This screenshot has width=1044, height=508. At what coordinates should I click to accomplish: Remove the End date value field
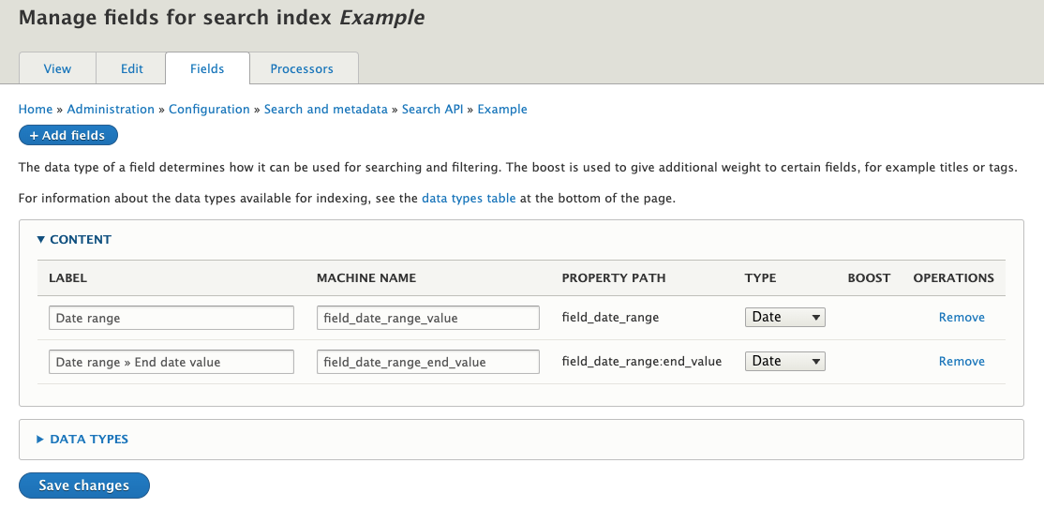point(962,362)
